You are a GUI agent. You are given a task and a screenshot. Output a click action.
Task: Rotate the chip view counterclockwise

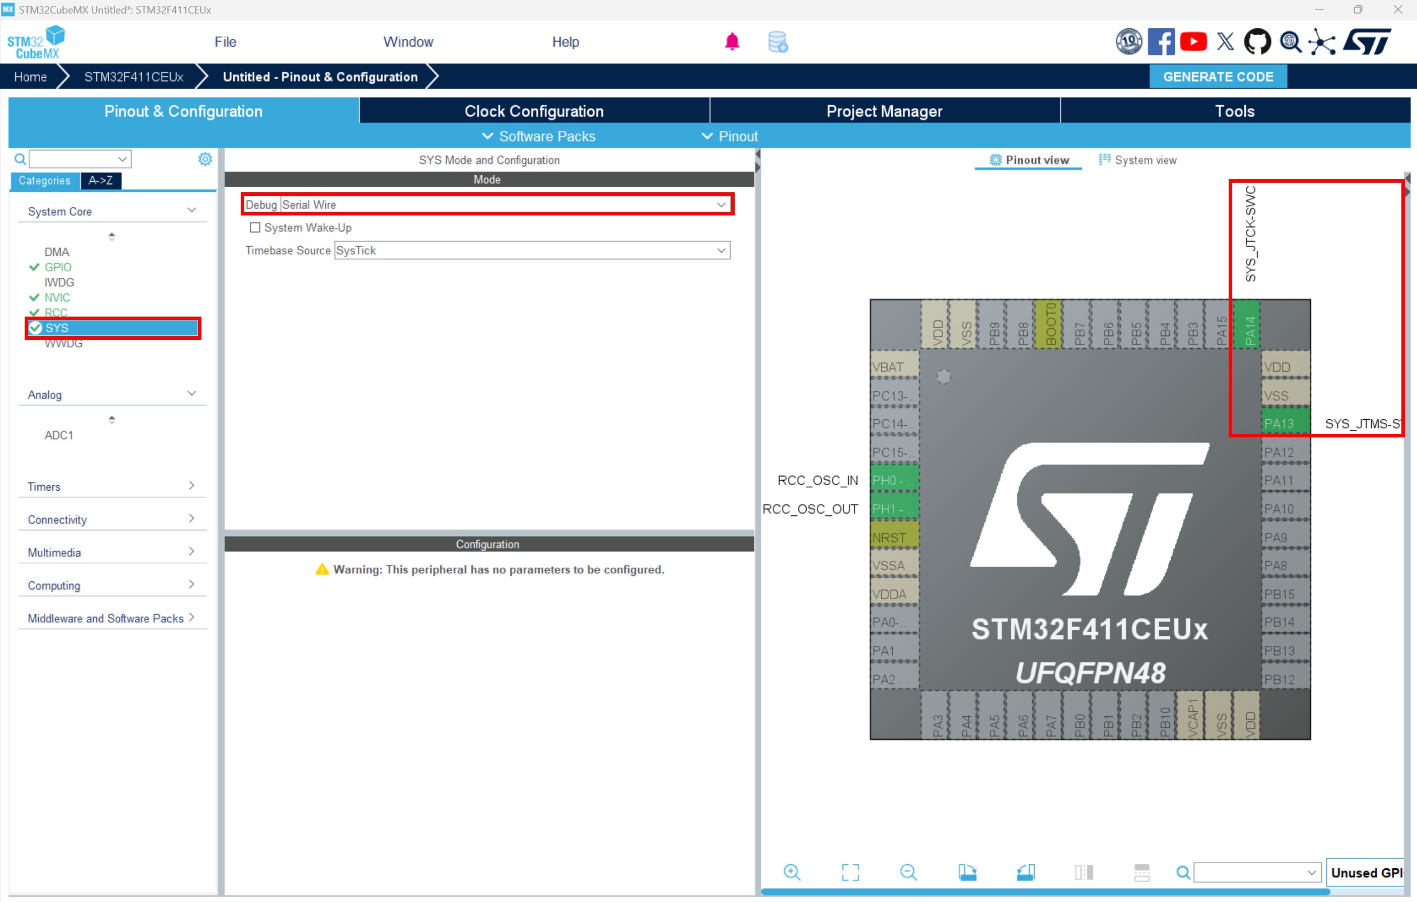pos(1026,872)
